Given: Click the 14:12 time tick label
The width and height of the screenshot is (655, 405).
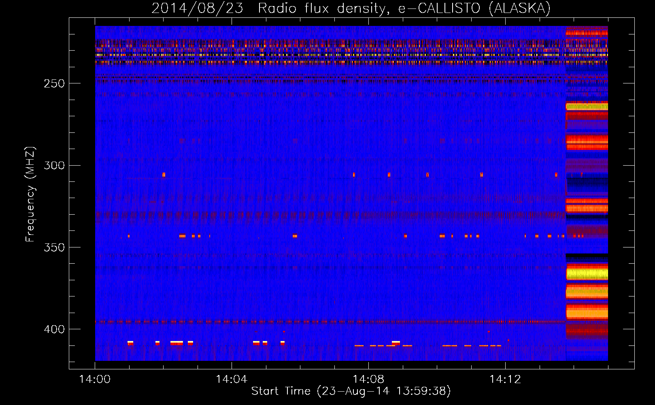Looking at the screenshot, I should (505, 379).
